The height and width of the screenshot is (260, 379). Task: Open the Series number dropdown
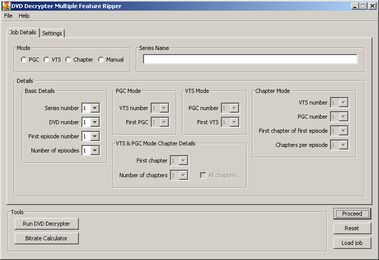[95, 108]
